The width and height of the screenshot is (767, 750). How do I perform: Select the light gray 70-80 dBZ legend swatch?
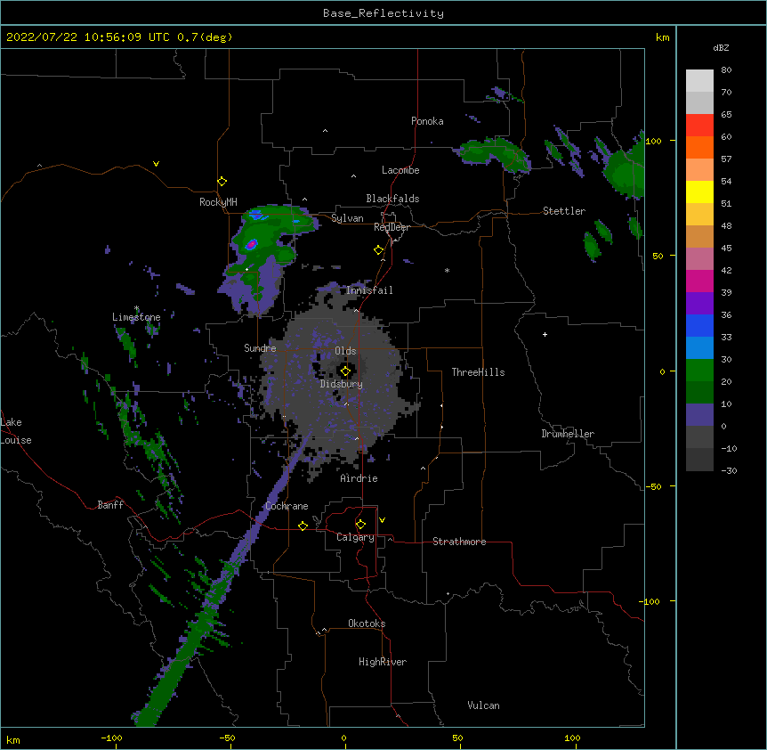699,80
